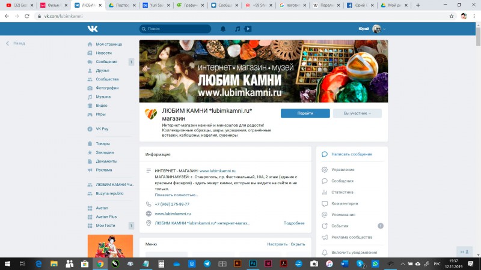Open Adobe InDesign from the taskbar
The image size is (481, 270).
click(268, 263)
